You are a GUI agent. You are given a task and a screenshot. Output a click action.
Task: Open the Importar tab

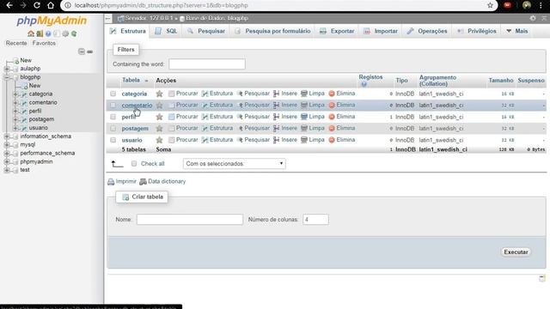click(x=381, y=31)
